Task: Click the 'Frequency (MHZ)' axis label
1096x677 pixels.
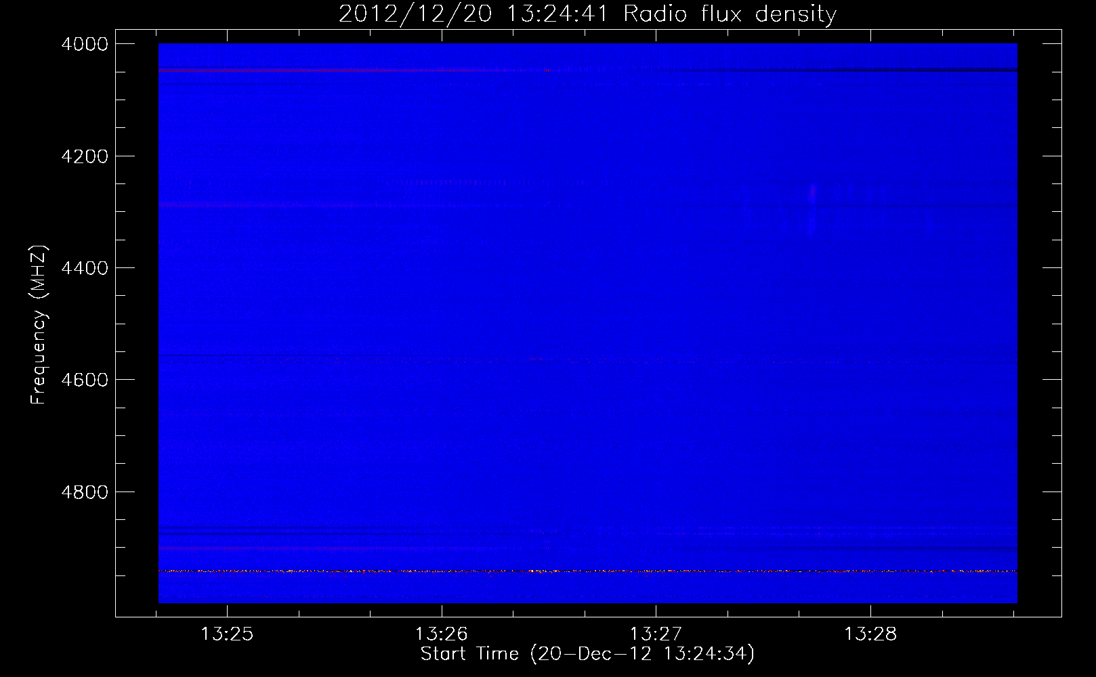Action: [x=39, y=325]
